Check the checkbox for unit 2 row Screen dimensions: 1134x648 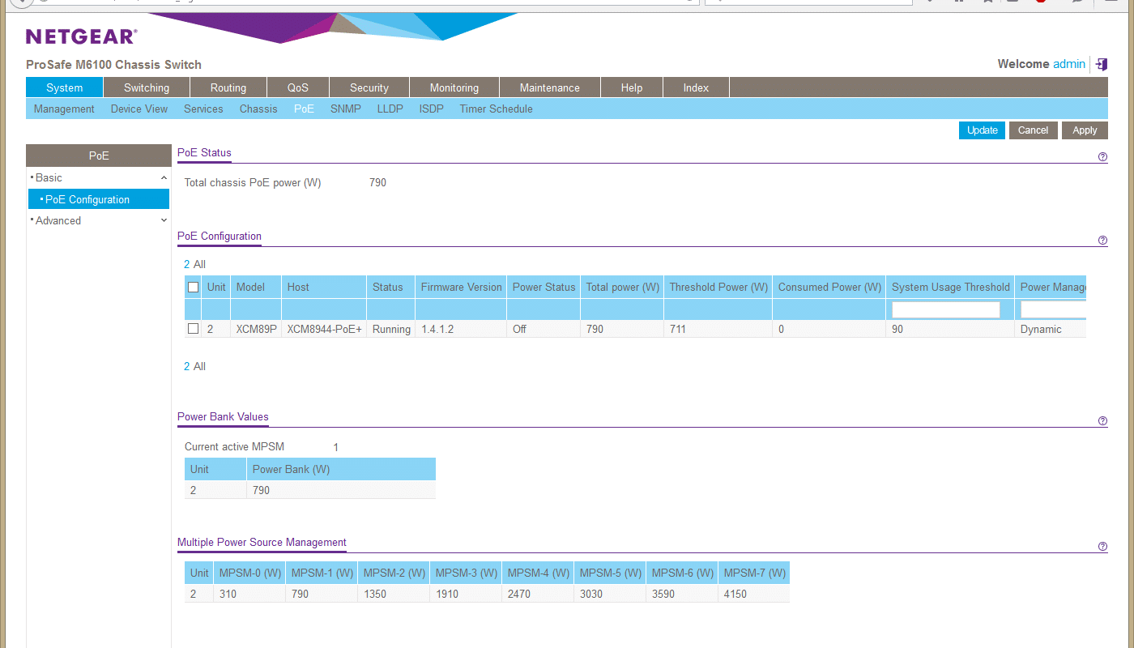[193, 329]
